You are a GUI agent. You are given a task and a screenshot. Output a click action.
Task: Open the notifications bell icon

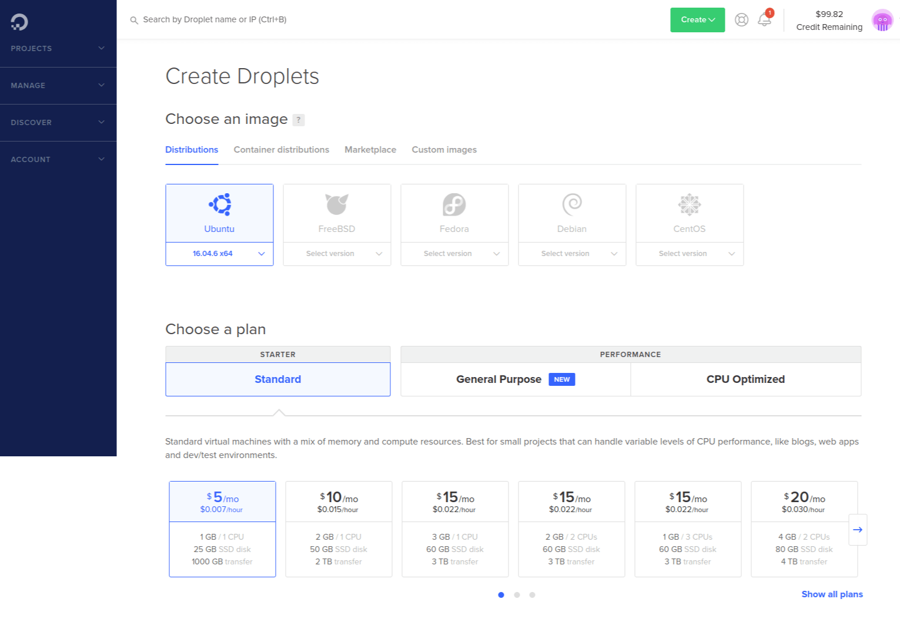[x=764, y=19]
